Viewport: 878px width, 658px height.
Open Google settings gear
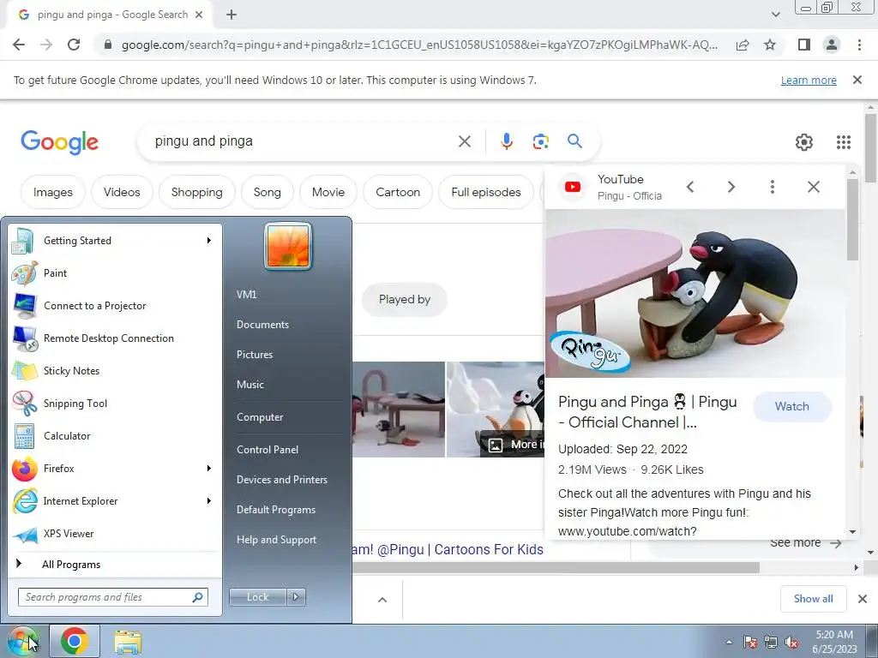804,142
